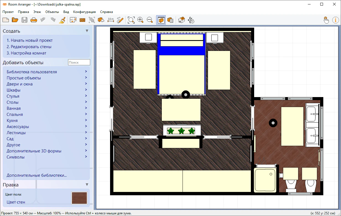Toggle the highlighted object panel view button

pos(161,20)
